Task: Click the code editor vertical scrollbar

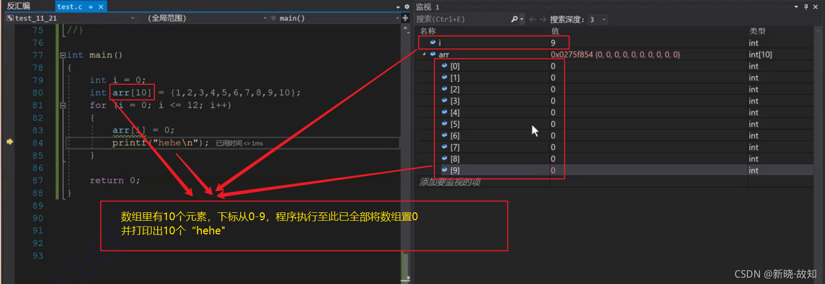Action: 406,152
